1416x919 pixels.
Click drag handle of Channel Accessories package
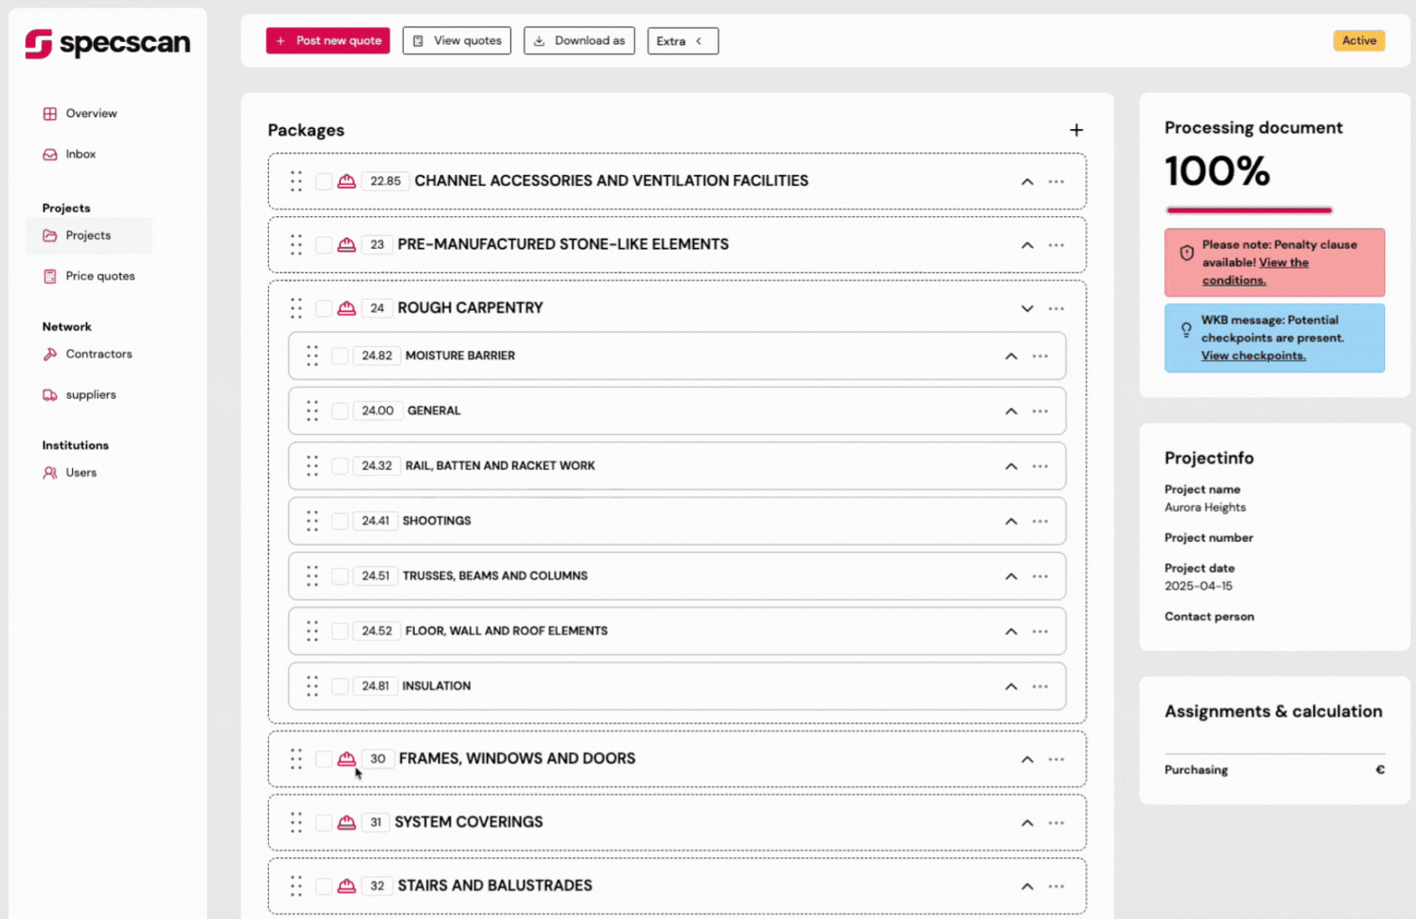click(296, 181)
